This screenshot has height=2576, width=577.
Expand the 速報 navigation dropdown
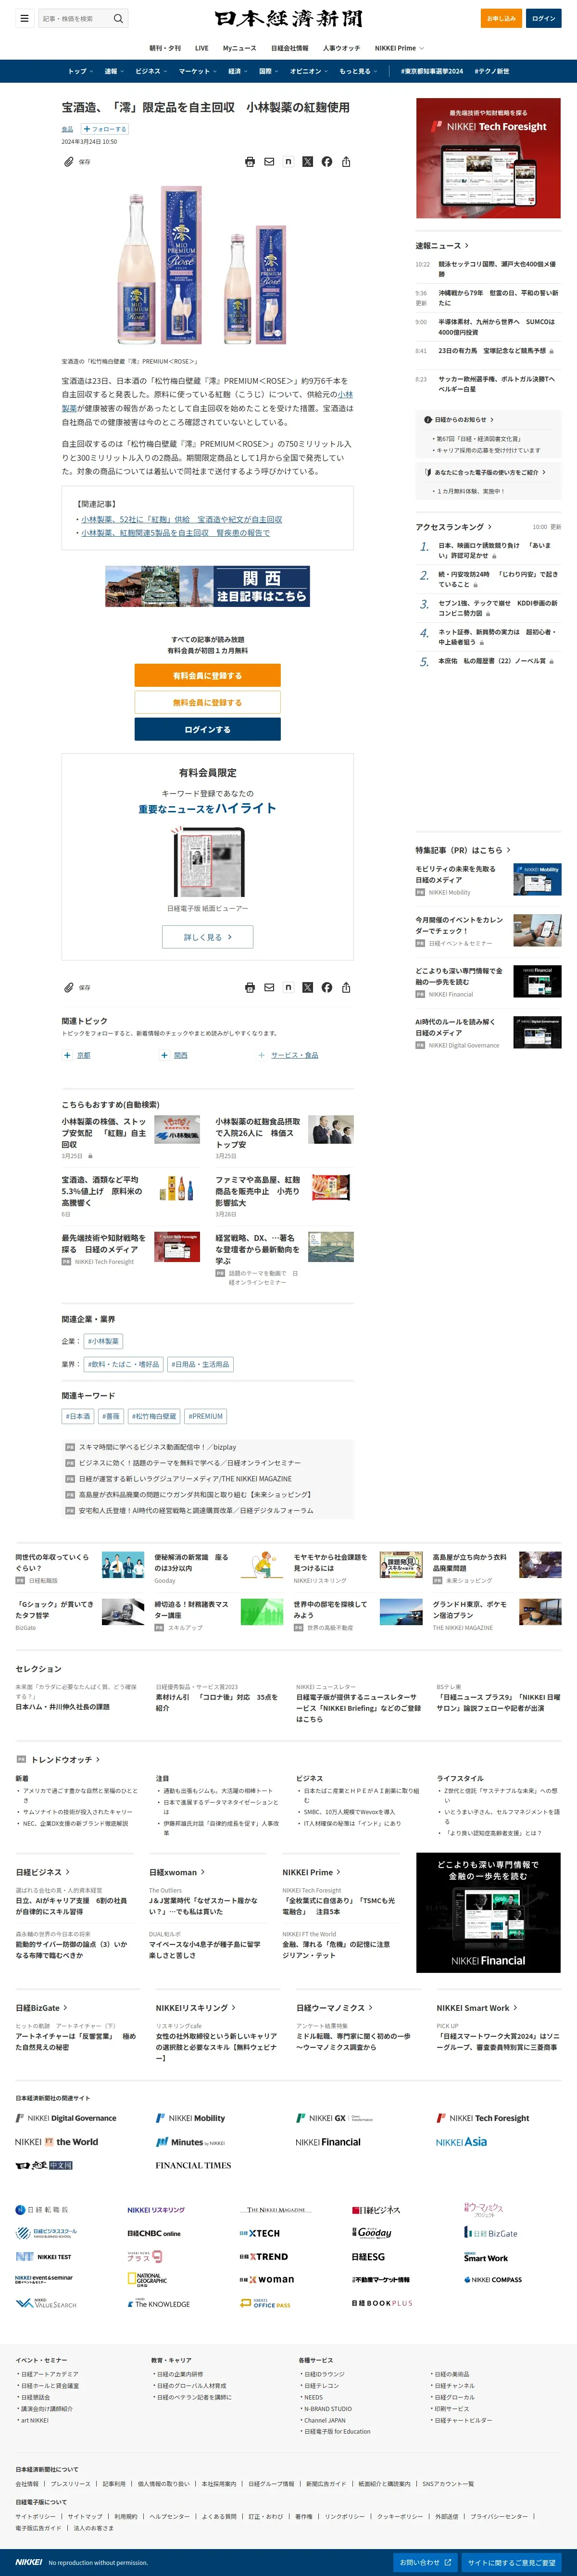point(114,71)
